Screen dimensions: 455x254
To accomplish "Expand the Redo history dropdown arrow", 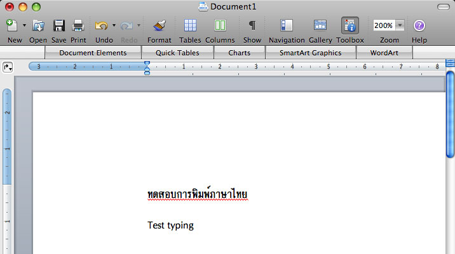I will tap(139, 25).
